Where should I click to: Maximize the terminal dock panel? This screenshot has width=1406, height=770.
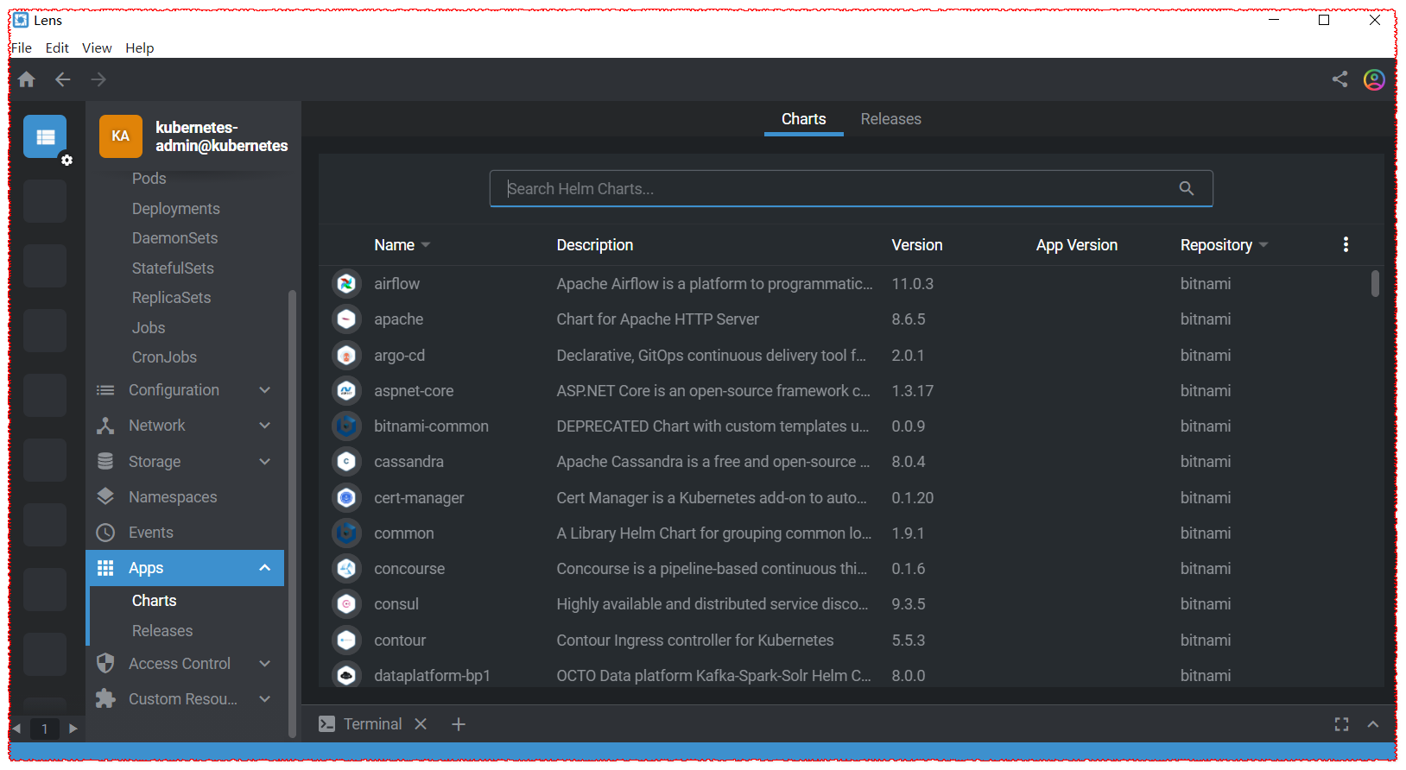tap(1341, 724)
